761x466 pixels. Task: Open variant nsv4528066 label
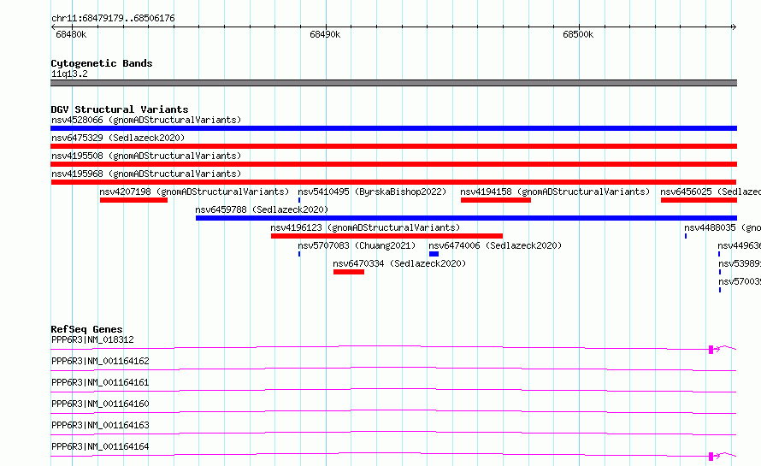pyautogui.click(x=146, y=120)
